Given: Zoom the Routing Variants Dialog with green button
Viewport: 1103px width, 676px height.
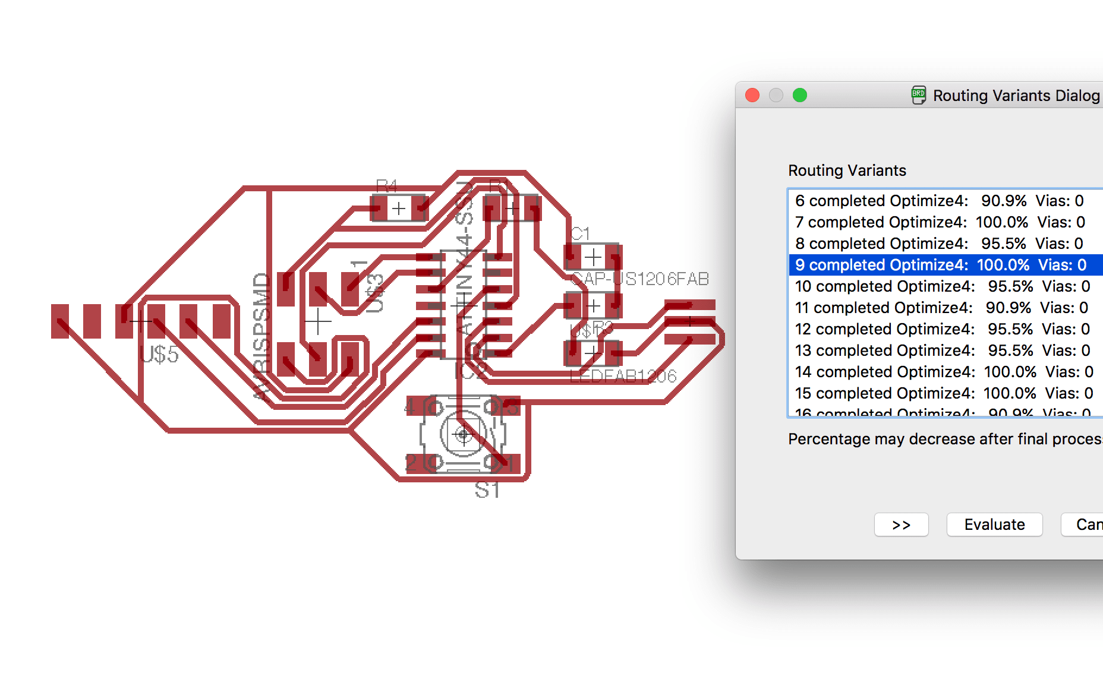Looking at the screenshot, I should pos(800,95).
